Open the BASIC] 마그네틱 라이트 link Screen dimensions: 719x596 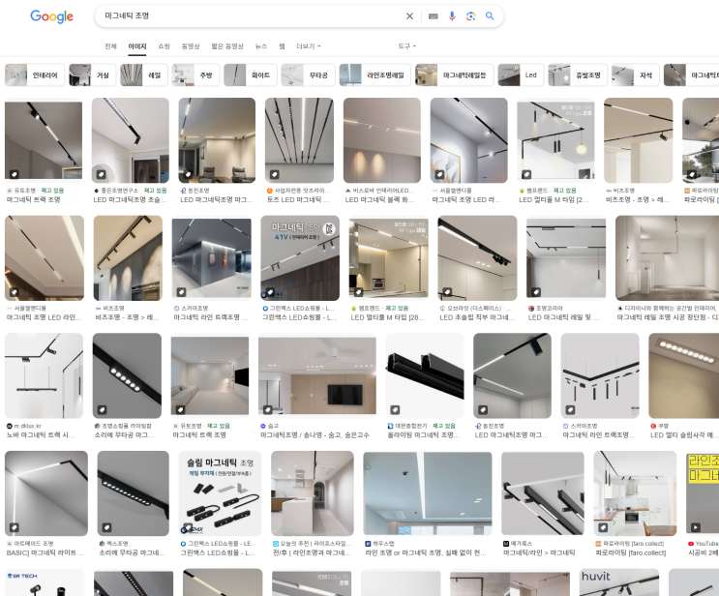click(x=45, y=552)
